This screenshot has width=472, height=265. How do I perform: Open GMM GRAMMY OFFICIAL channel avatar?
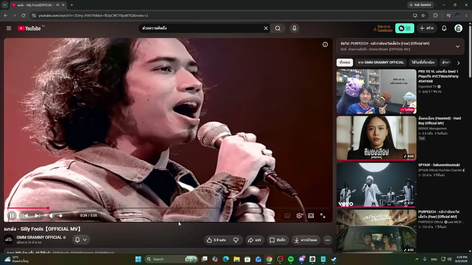click(9, 240)
